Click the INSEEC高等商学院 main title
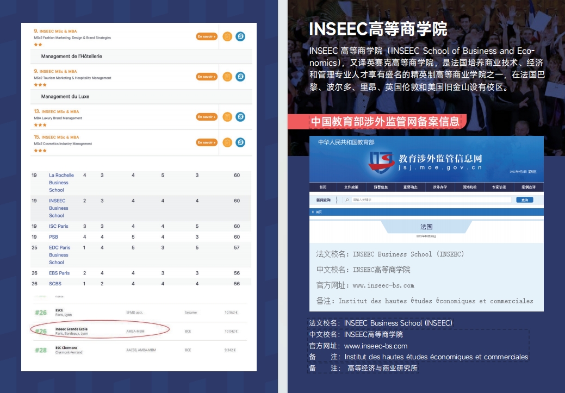Screen dimensions: 565x393 pyautogui.click(x=378, y=29)
